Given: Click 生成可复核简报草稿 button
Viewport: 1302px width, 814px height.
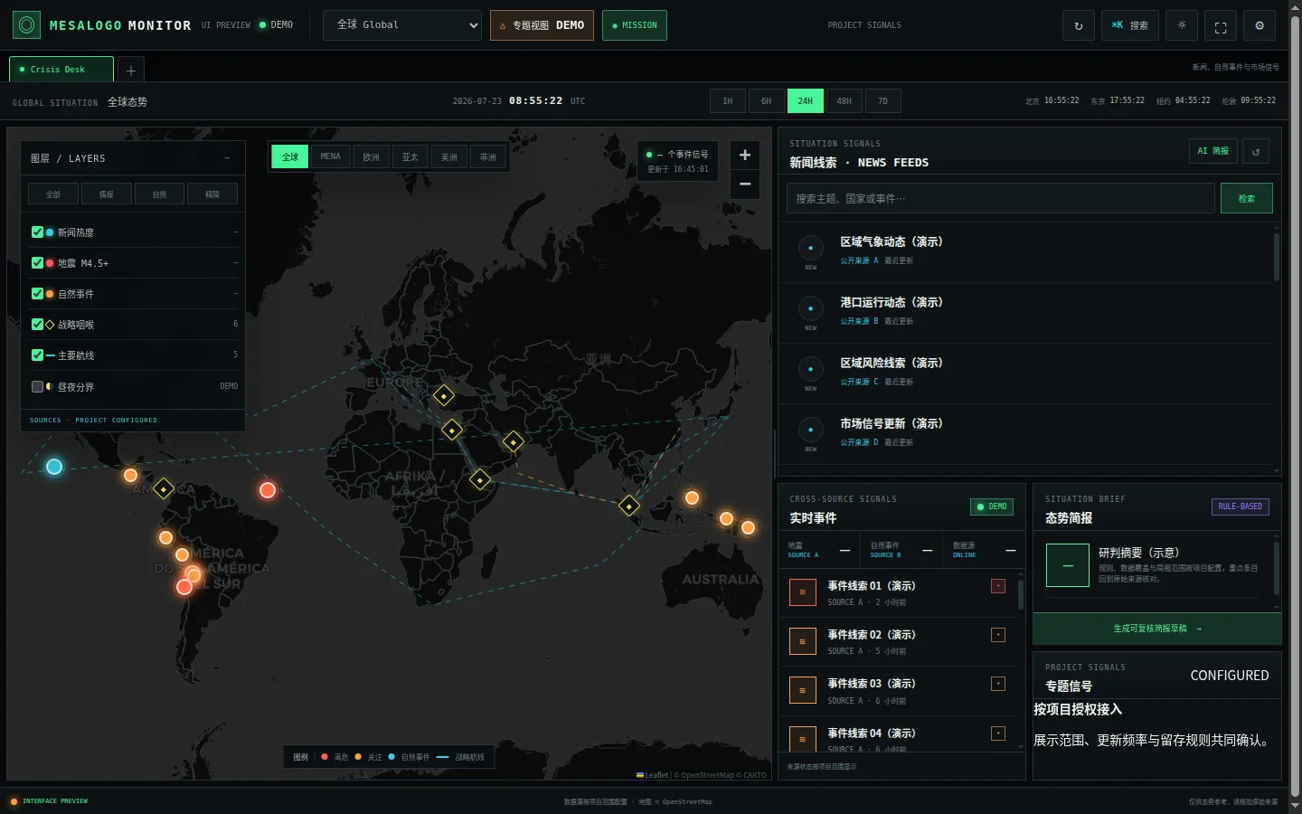Looking at the screenshot, I should click(1157, 629).
